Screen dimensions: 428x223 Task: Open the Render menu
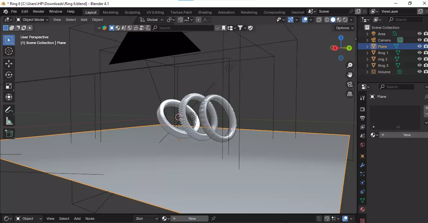(x=39, y=11)
